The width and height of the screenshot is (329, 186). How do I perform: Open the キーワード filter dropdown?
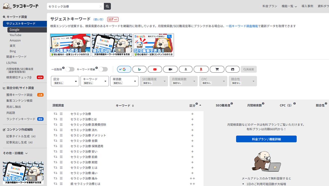(95, 81)
